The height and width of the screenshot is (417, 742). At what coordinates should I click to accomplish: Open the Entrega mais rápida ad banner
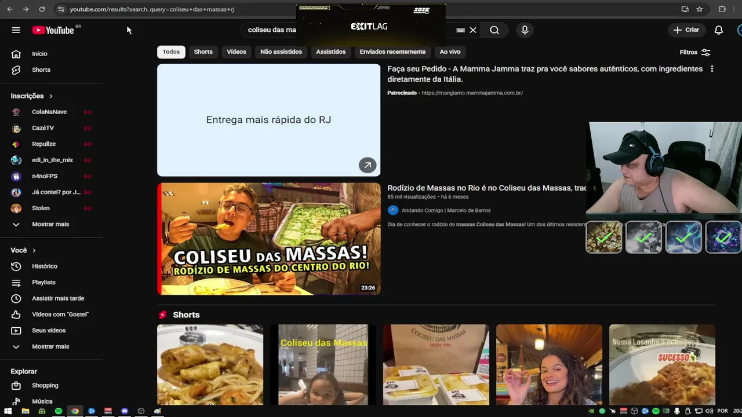(268, 120)
